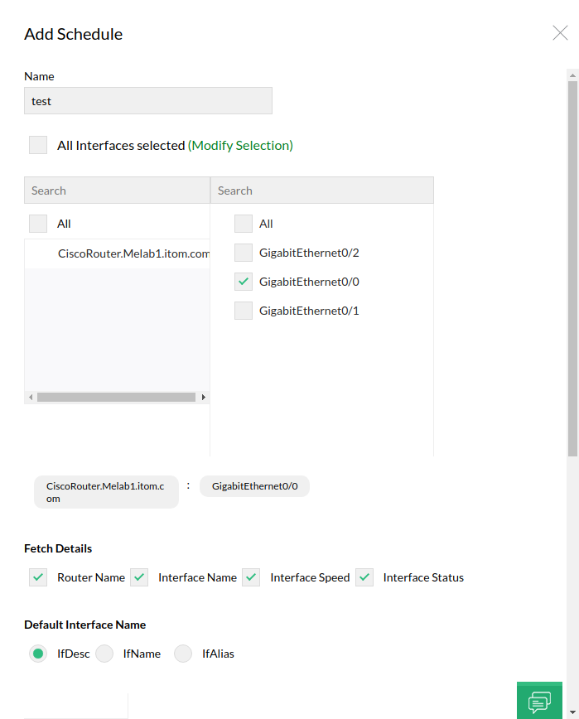Open the chat support widget
The image size is (579, 719).
(x=539, y=700)
